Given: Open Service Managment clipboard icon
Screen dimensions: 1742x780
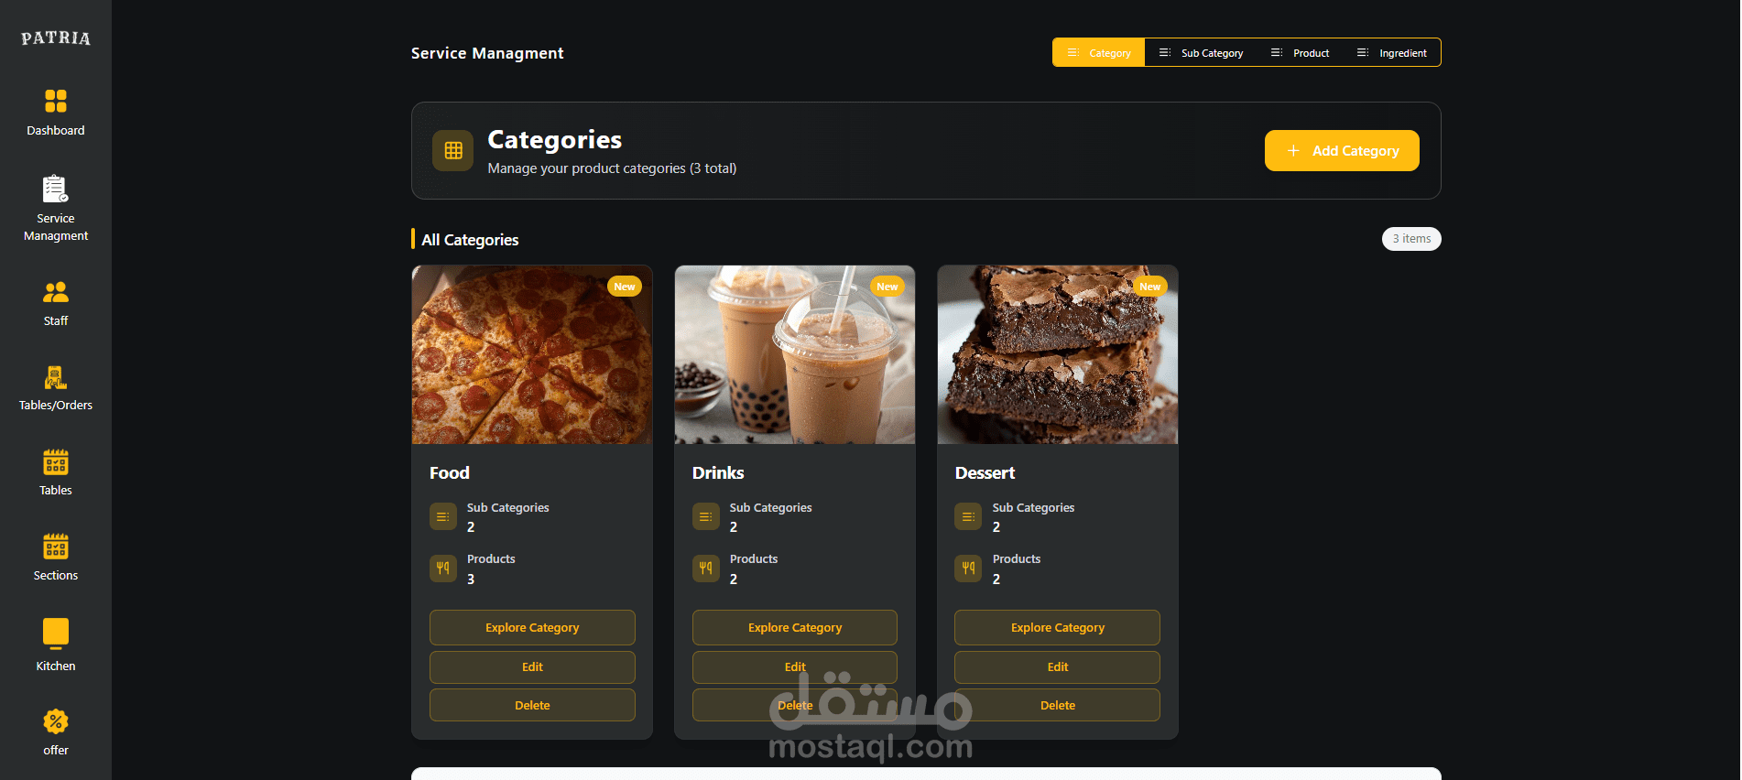Looking at the screenshot, I should click(x=56, y=189).
